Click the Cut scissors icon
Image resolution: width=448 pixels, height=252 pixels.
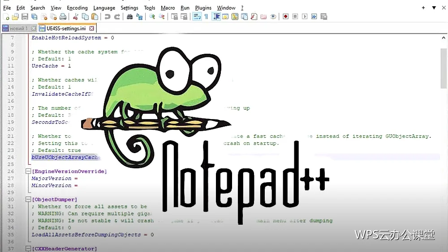(76, 17)
